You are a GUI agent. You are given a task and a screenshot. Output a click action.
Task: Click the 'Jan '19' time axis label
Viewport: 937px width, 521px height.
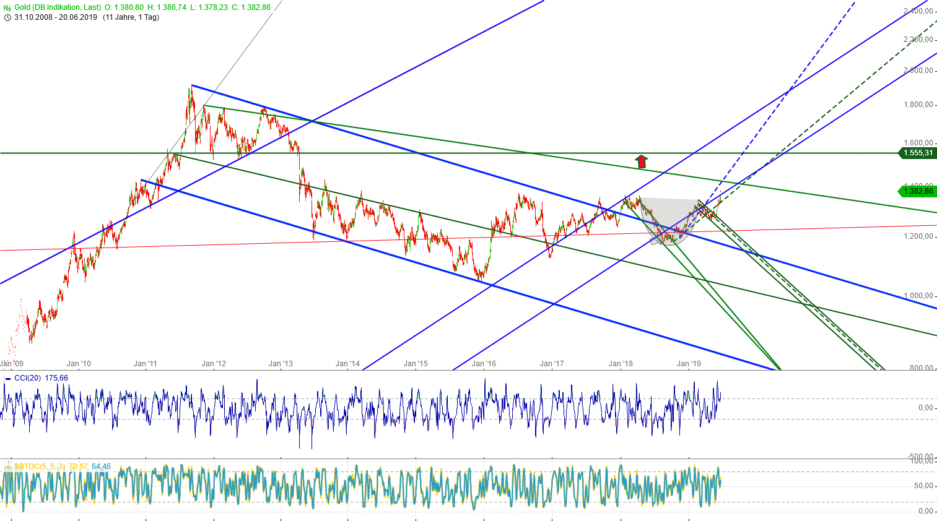point(689,364)
